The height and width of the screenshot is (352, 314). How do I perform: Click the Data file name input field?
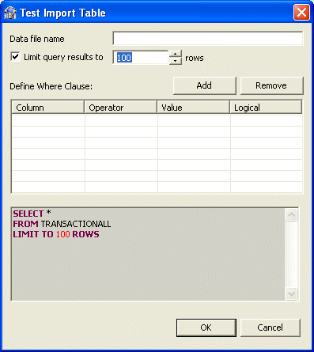208,39
